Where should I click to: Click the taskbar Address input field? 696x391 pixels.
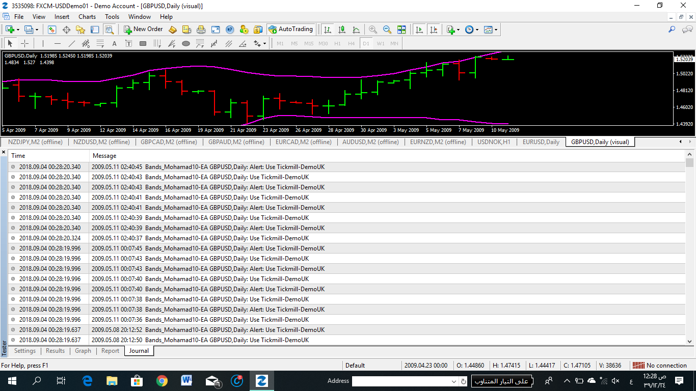(400, 381)
